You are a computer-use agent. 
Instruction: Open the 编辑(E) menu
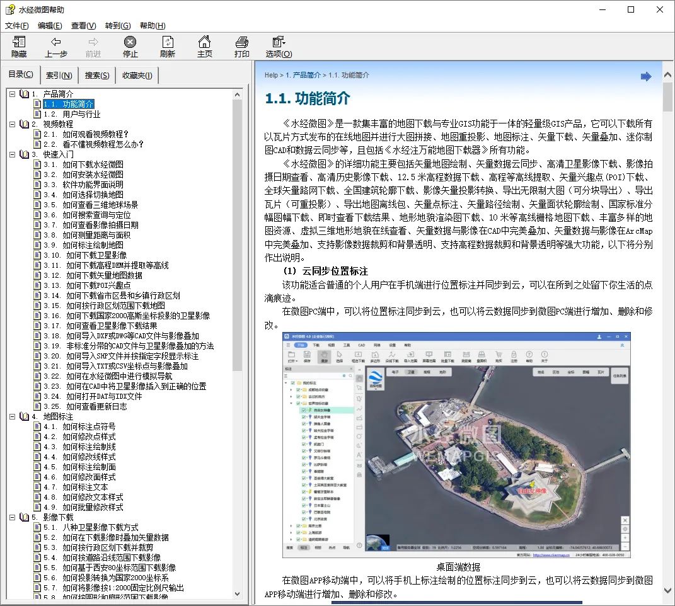(x=50, y=25)
